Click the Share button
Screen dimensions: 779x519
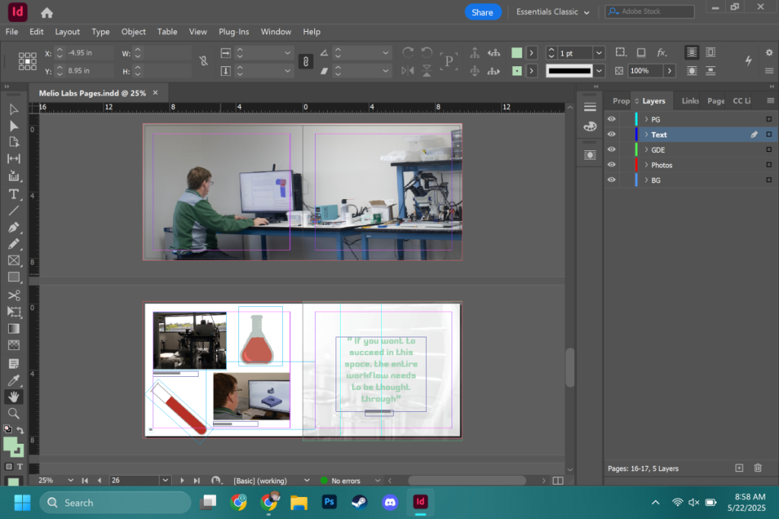482,12
